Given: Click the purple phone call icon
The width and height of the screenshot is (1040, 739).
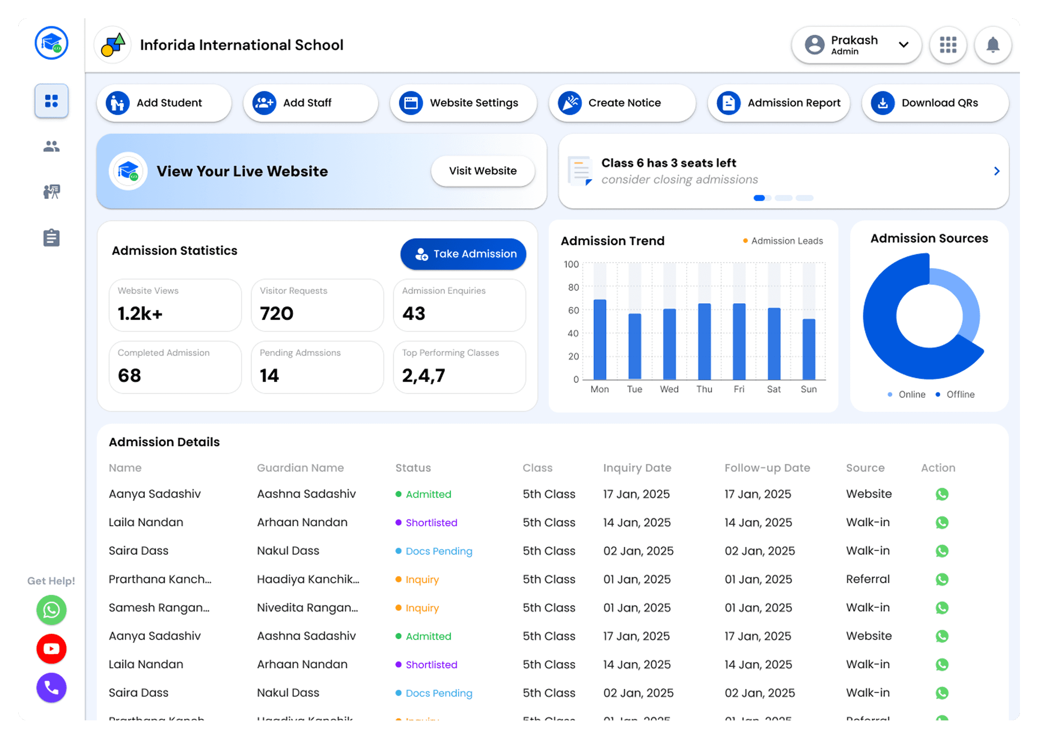Looking at the screenshot, I should (x=51, y=687).
